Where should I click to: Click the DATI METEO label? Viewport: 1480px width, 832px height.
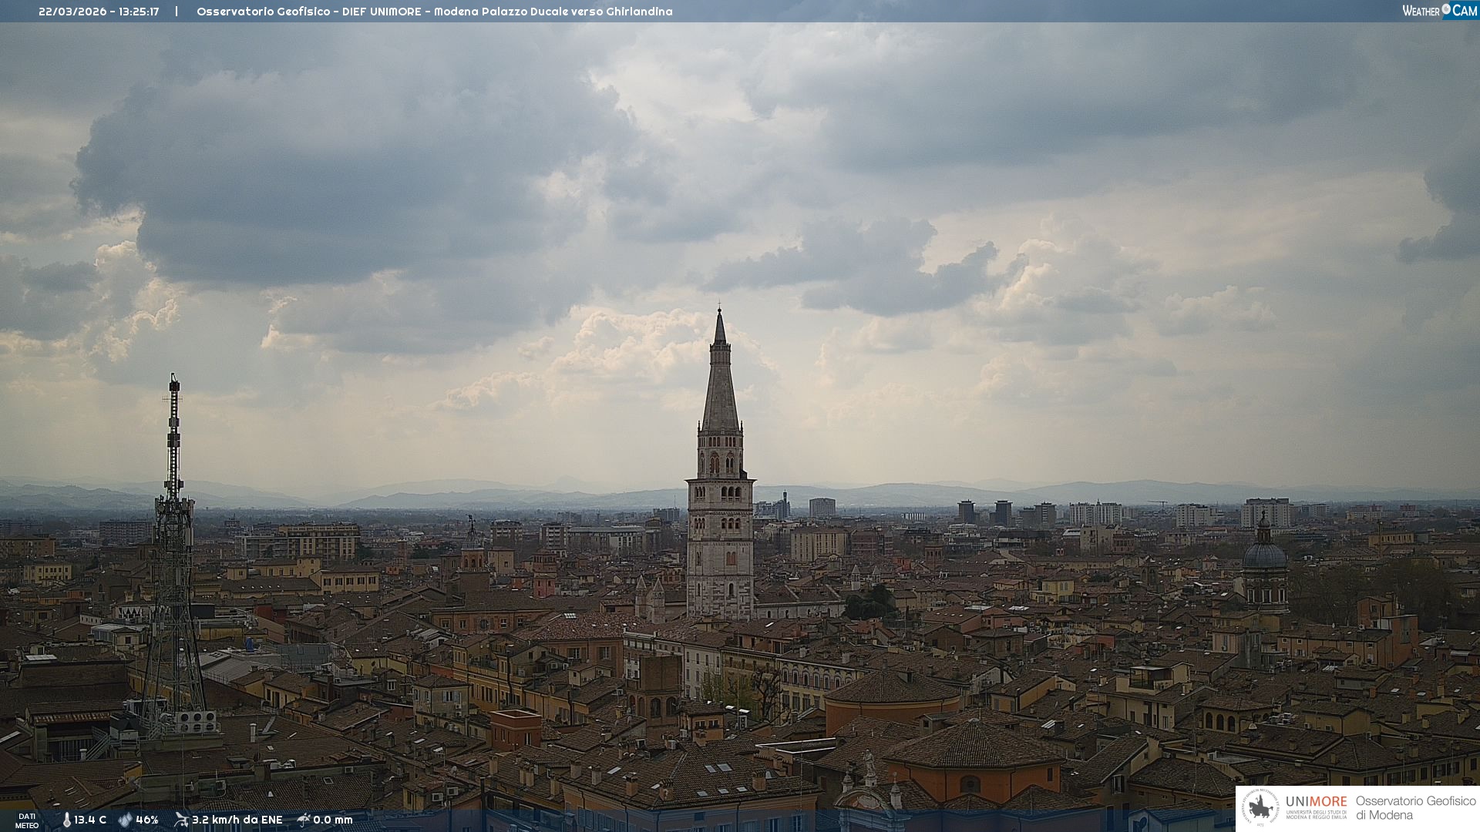pos(27,820)
